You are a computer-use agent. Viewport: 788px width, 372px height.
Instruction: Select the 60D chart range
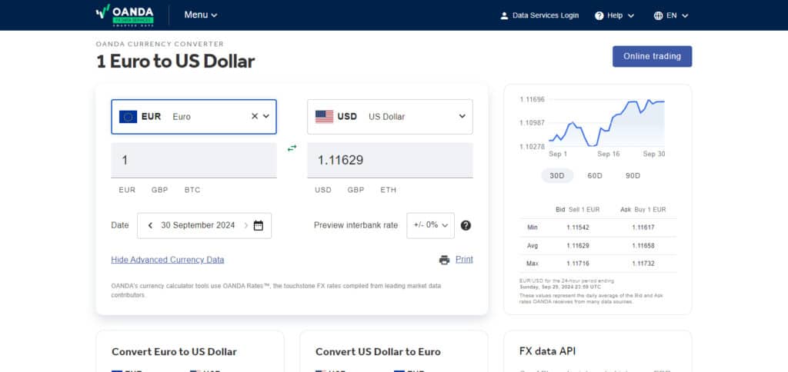tap(595, 176)
